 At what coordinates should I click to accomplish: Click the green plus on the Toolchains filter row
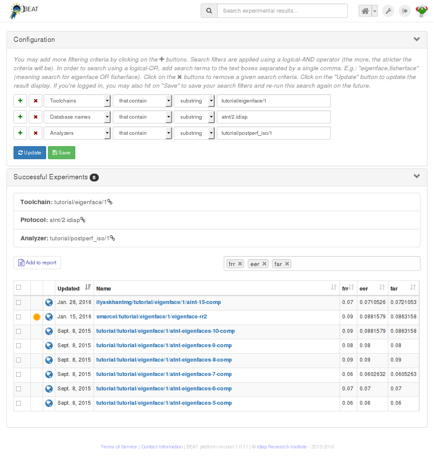(20, 101)
